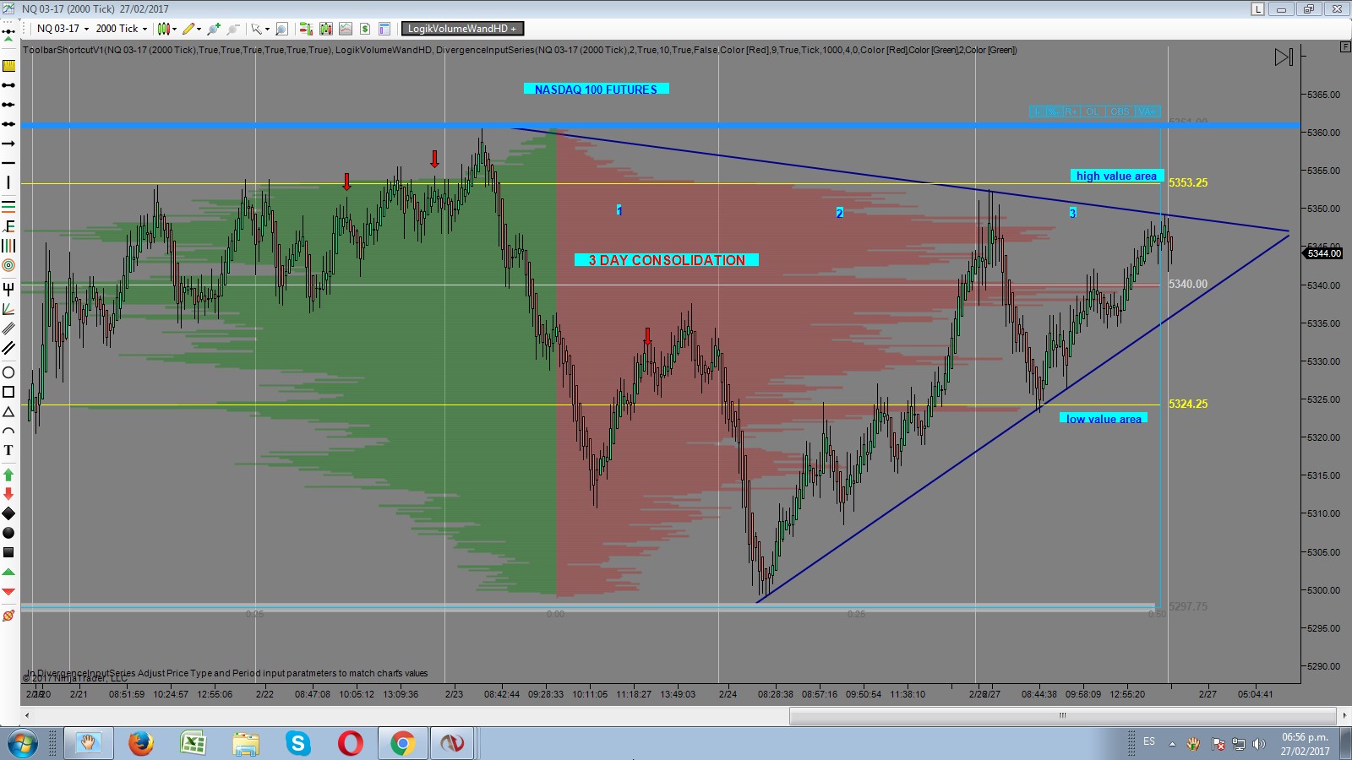This screenshot has width=1352, height=760.
Task: Open the pencil drawing tools dropdown
Action: click(192, 29)
